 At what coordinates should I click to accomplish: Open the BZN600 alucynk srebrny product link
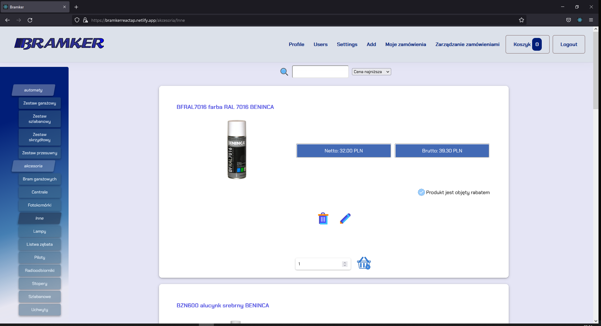(x=223, y=305)
